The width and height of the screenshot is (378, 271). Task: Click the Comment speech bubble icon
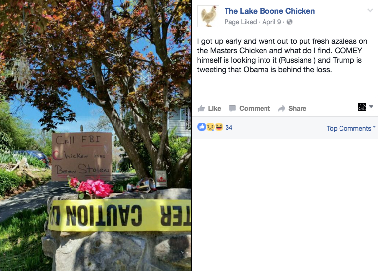[232, 108]
